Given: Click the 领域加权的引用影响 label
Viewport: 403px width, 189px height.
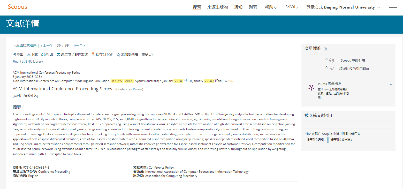Looking at the screenshot, I should click(354, 69).
